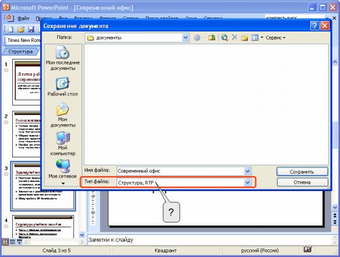Screen dimensions: 340x257
Task: Expand the Тип файла dropdown arrow
Action: tap(248, 182)
